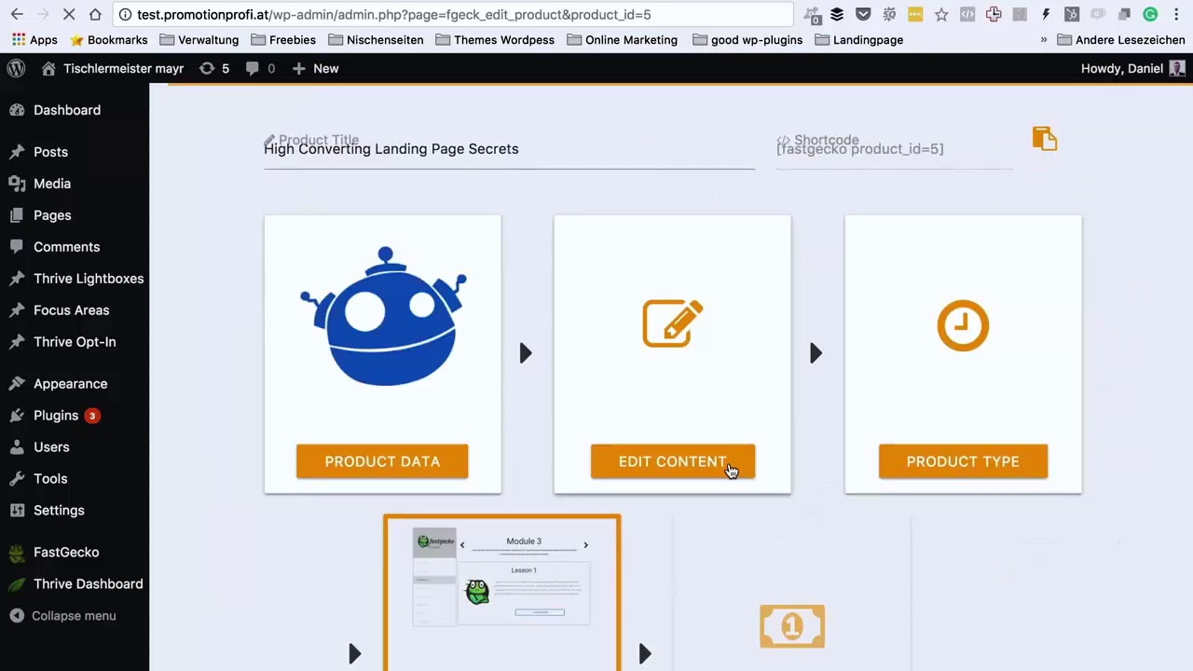Click the Pocket extension icon

863,14
